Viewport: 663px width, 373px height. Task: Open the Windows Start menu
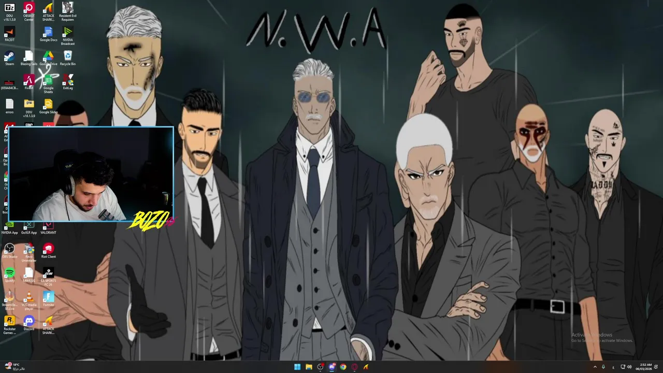(x=297, y=367)
